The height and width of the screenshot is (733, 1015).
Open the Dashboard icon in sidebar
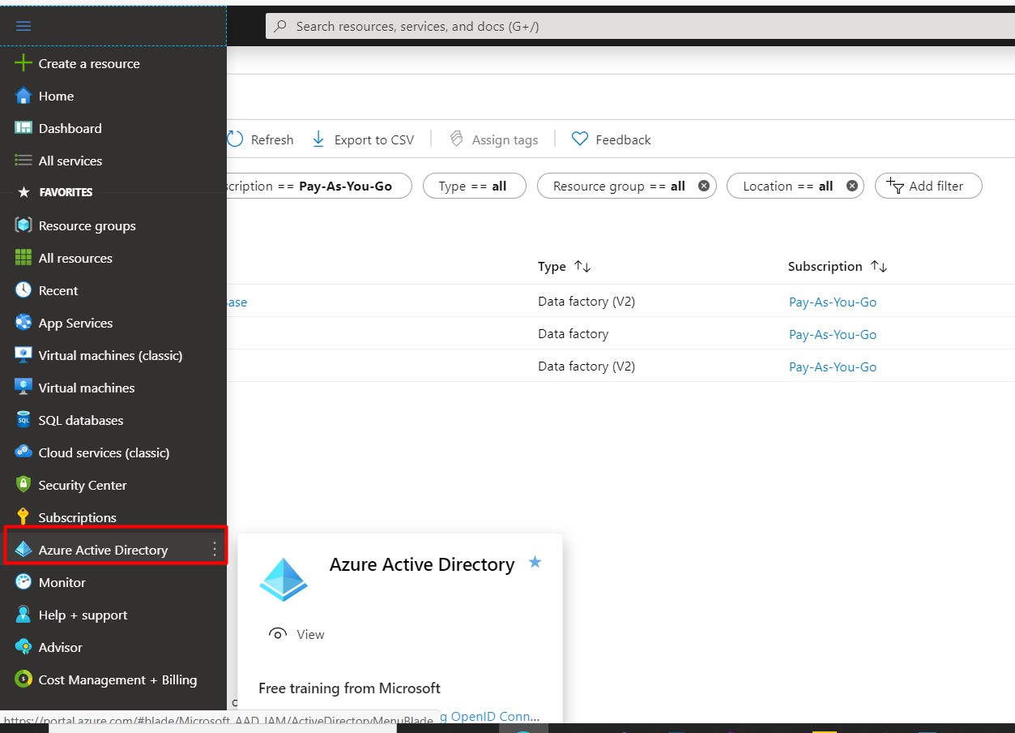(x=23, y=128)
